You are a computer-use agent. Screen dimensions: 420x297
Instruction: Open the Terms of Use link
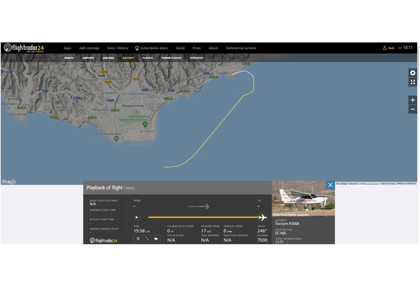388,184
